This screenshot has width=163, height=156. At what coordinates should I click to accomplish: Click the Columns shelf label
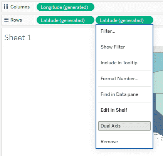pyautogui.click(x=20, y=7)
